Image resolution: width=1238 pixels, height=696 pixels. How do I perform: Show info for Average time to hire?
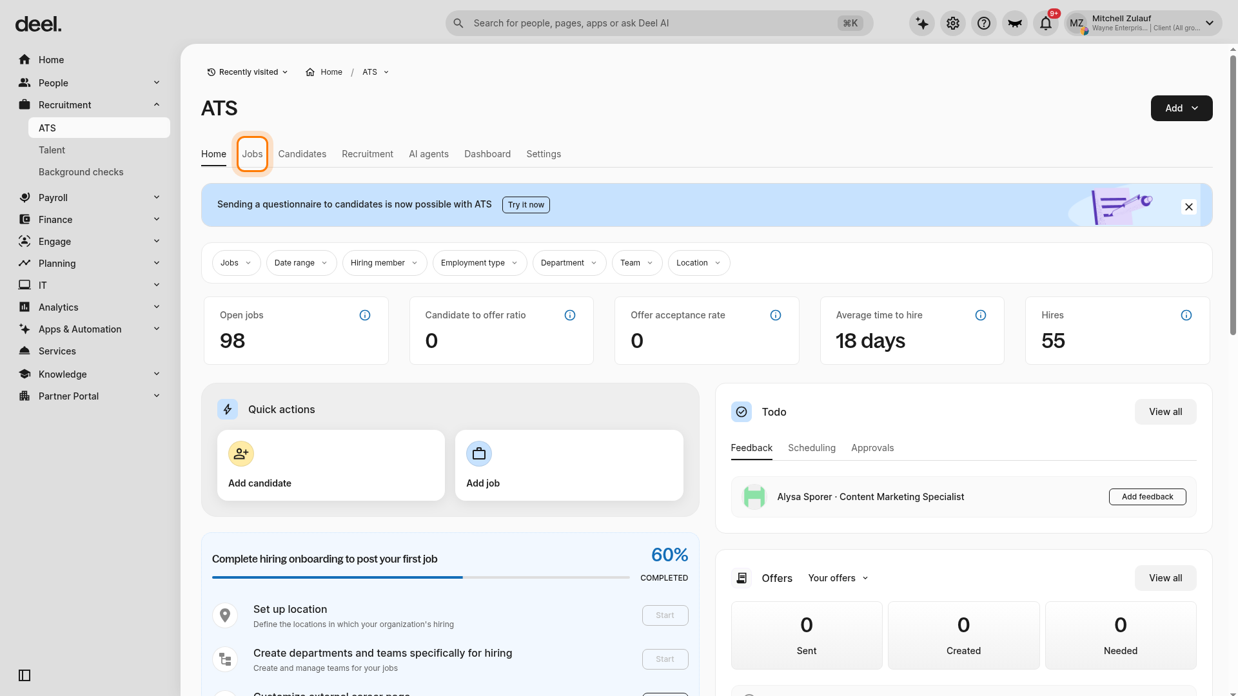981,315
